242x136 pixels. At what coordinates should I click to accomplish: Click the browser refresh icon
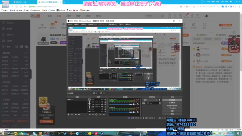click(x=17, y=6)
